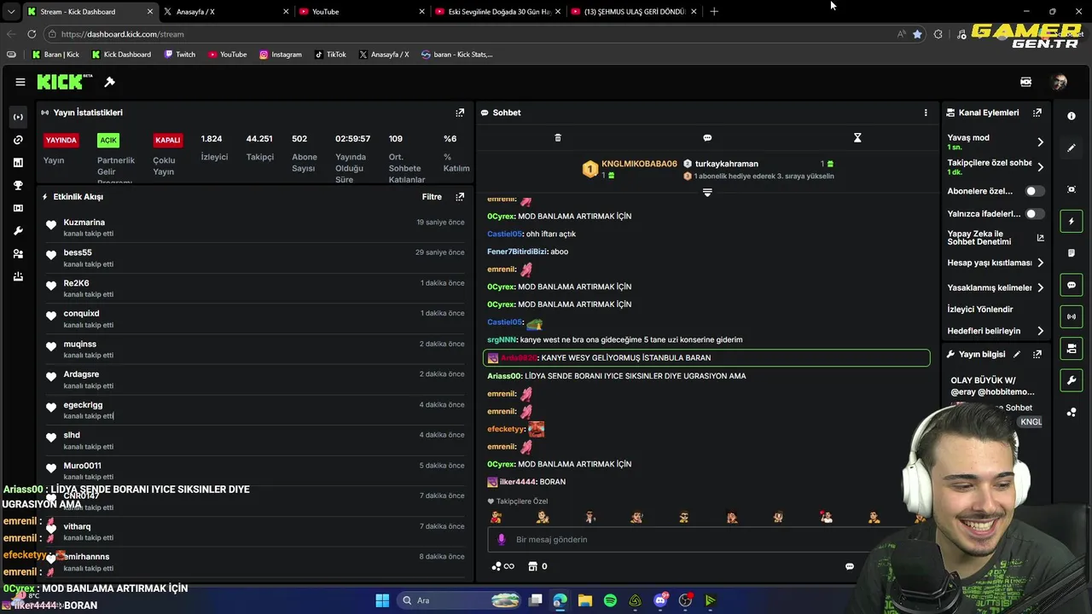Image resolution: width=1092 pixels, height=614 pixels.
Task: Toggle the lightning bolt widget in right sidebar
Action: (1072, 222)
